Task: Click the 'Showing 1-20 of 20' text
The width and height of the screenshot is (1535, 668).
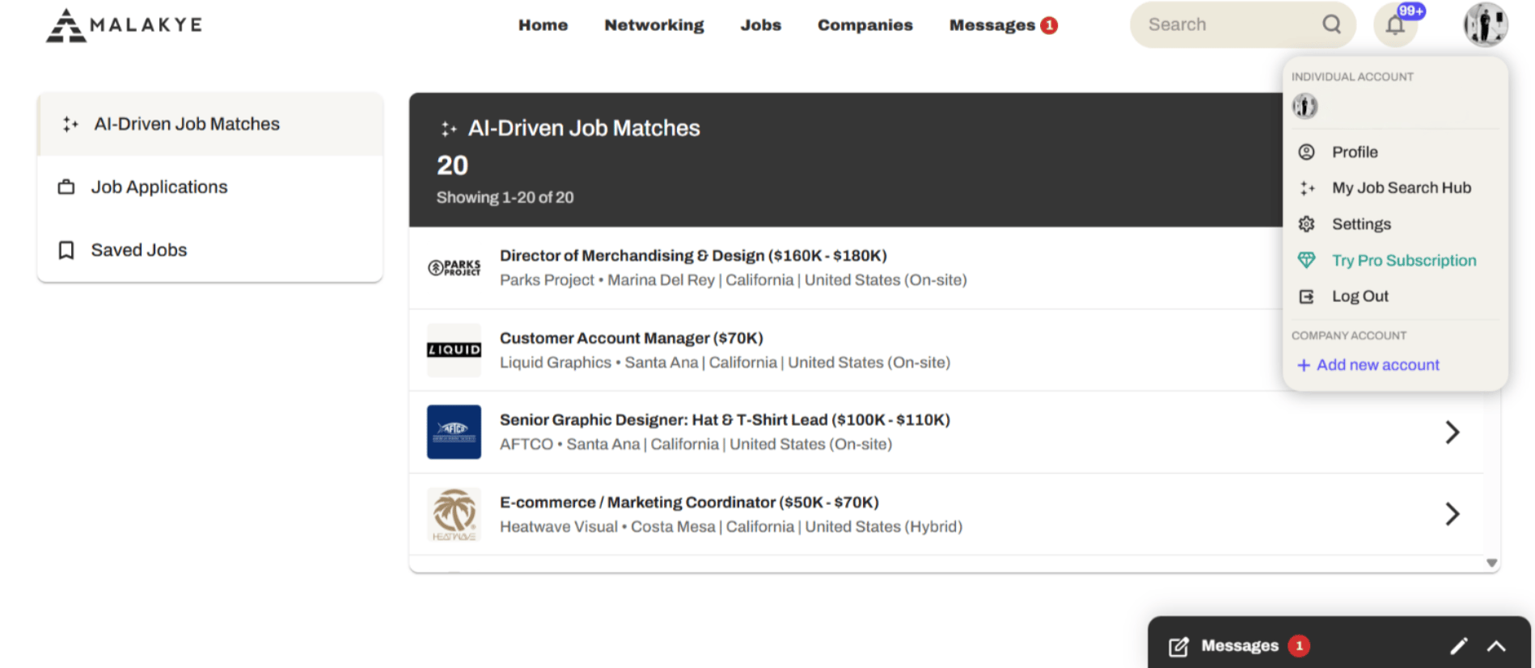Action: point(505,198)
